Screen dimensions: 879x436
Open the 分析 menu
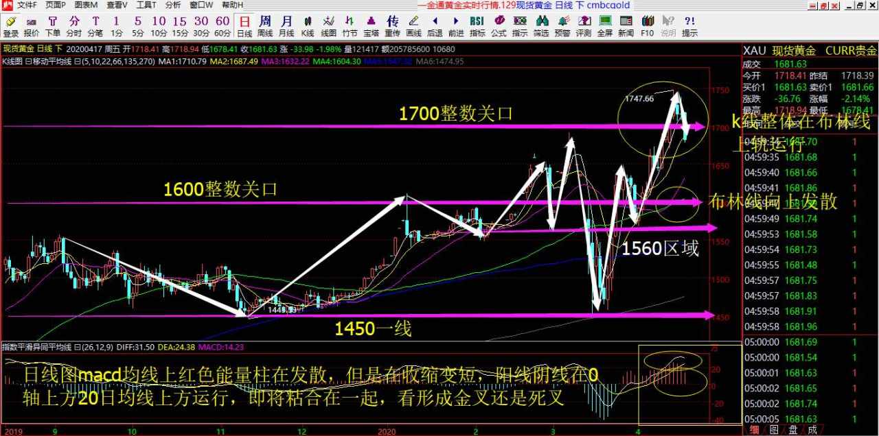pyautogui.click(x=173, y=5)
